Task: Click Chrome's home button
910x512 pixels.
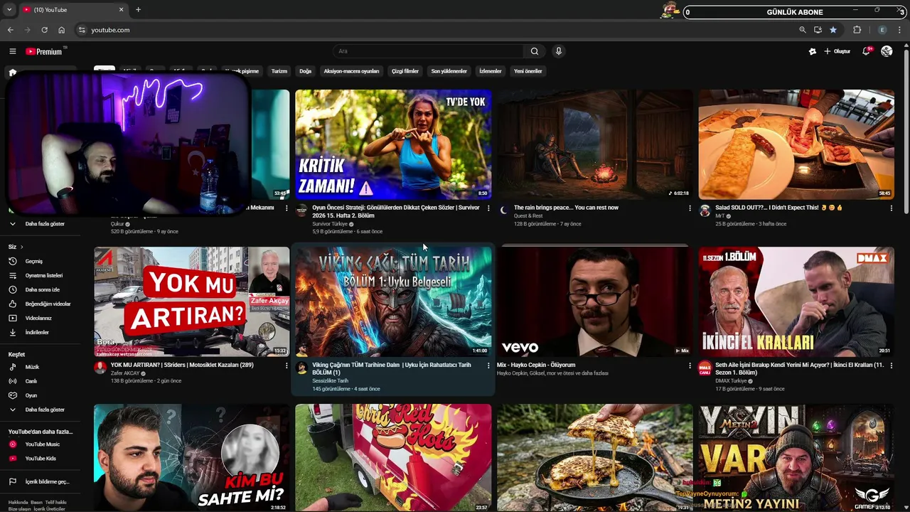Action: pos(61,30)
